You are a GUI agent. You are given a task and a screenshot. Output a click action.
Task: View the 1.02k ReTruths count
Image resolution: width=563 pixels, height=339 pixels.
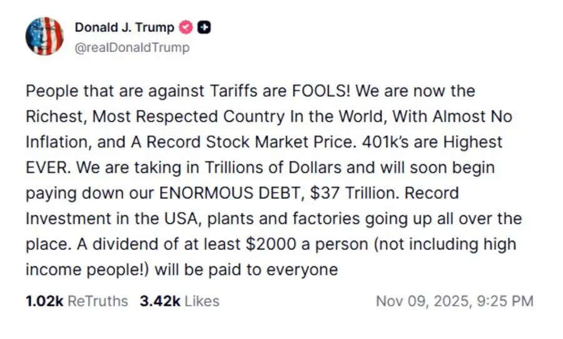point(44,301)
